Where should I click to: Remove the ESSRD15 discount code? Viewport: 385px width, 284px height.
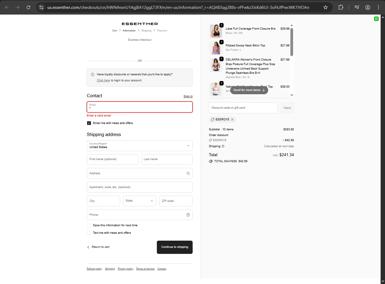[232, 120]
